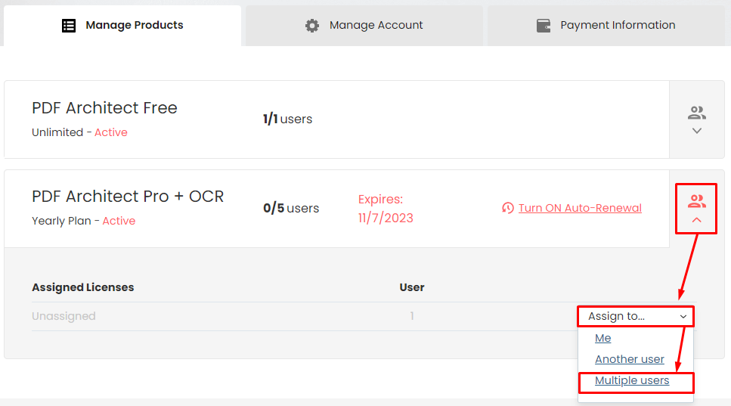
Task: Assign license to Me
Action: click(602, 339)
